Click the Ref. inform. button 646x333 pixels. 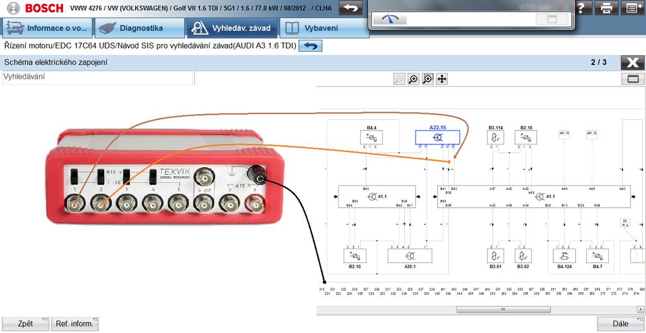point(75,324)
